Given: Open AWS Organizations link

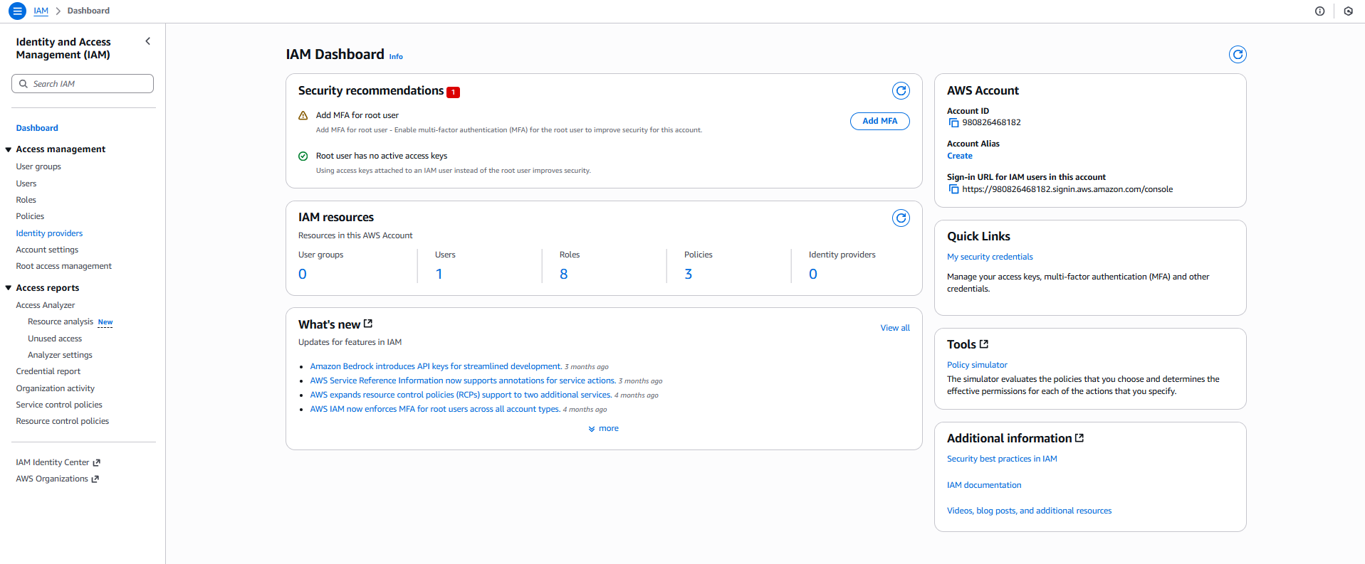Looking at the screenshot, I should [58, 479].
